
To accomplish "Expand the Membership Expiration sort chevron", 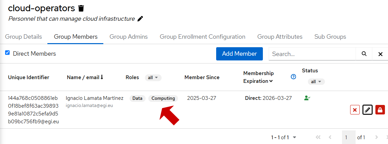I will pos(271,81).
